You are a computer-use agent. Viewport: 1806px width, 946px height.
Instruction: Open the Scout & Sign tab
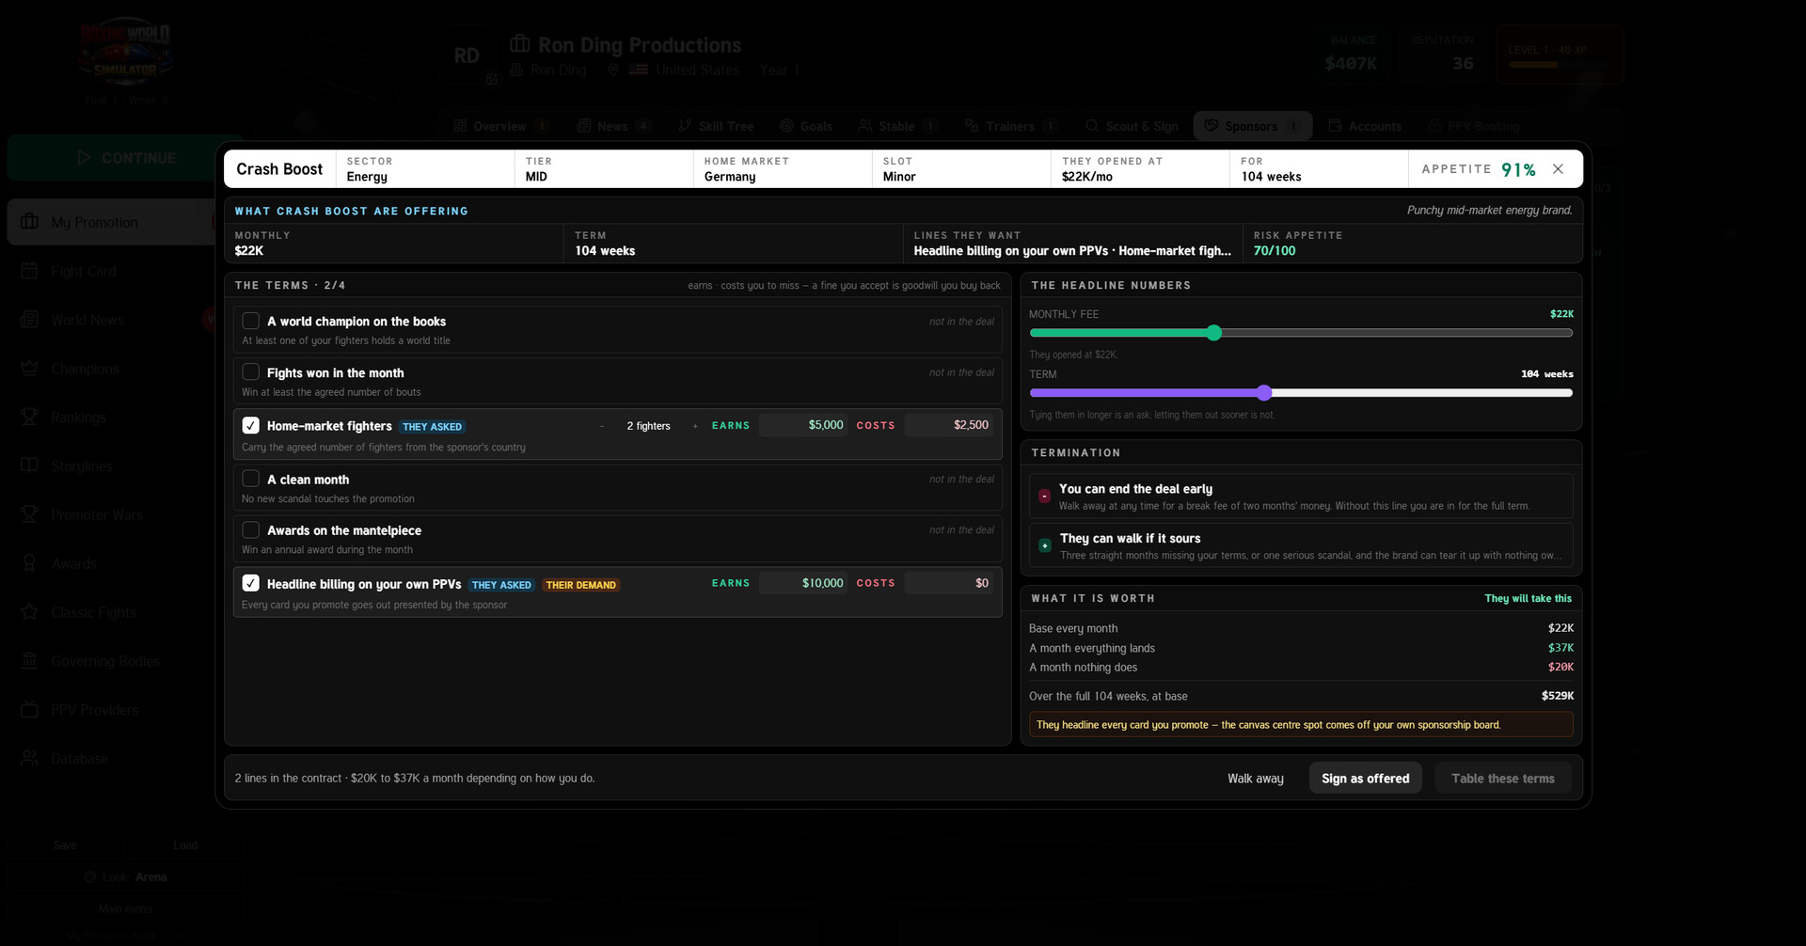[1132, 126]
